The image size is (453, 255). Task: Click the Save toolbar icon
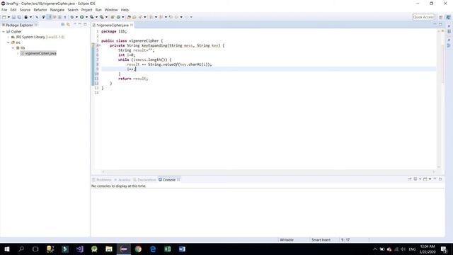(x=13, y=17)
